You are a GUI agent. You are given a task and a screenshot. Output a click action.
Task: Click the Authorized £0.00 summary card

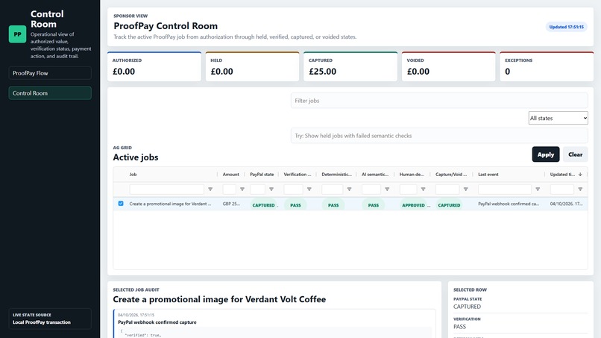pos(154,66)
